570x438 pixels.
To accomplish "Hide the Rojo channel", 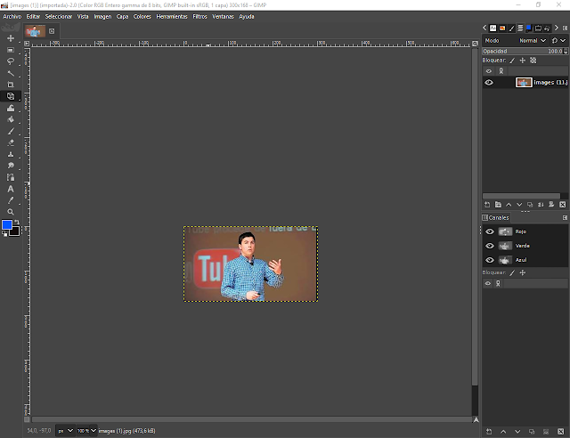I will tap(490, 231).
